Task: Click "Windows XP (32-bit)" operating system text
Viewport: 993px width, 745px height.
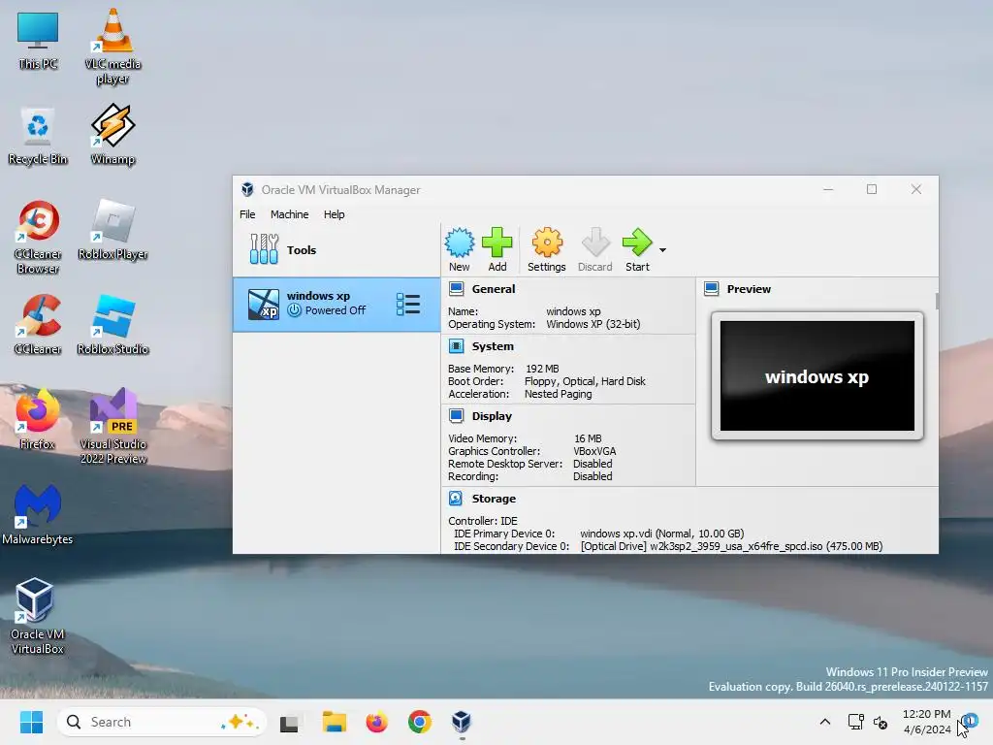Action: 593,324
